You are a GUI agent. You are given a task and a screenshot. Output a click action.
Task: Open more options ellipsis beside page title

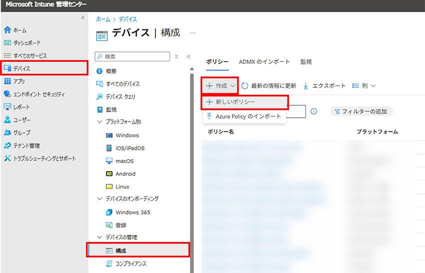pos(192,33)
